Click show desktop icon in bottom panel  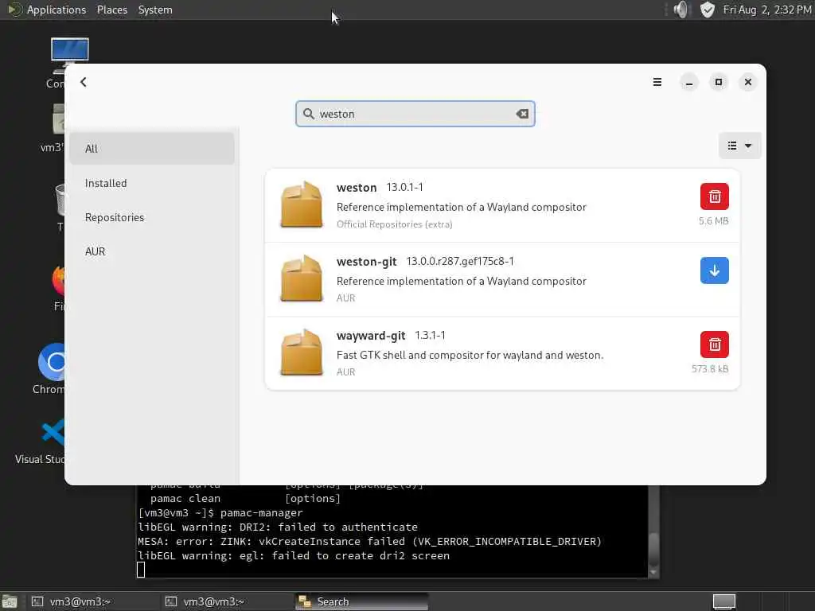[10, 602]
